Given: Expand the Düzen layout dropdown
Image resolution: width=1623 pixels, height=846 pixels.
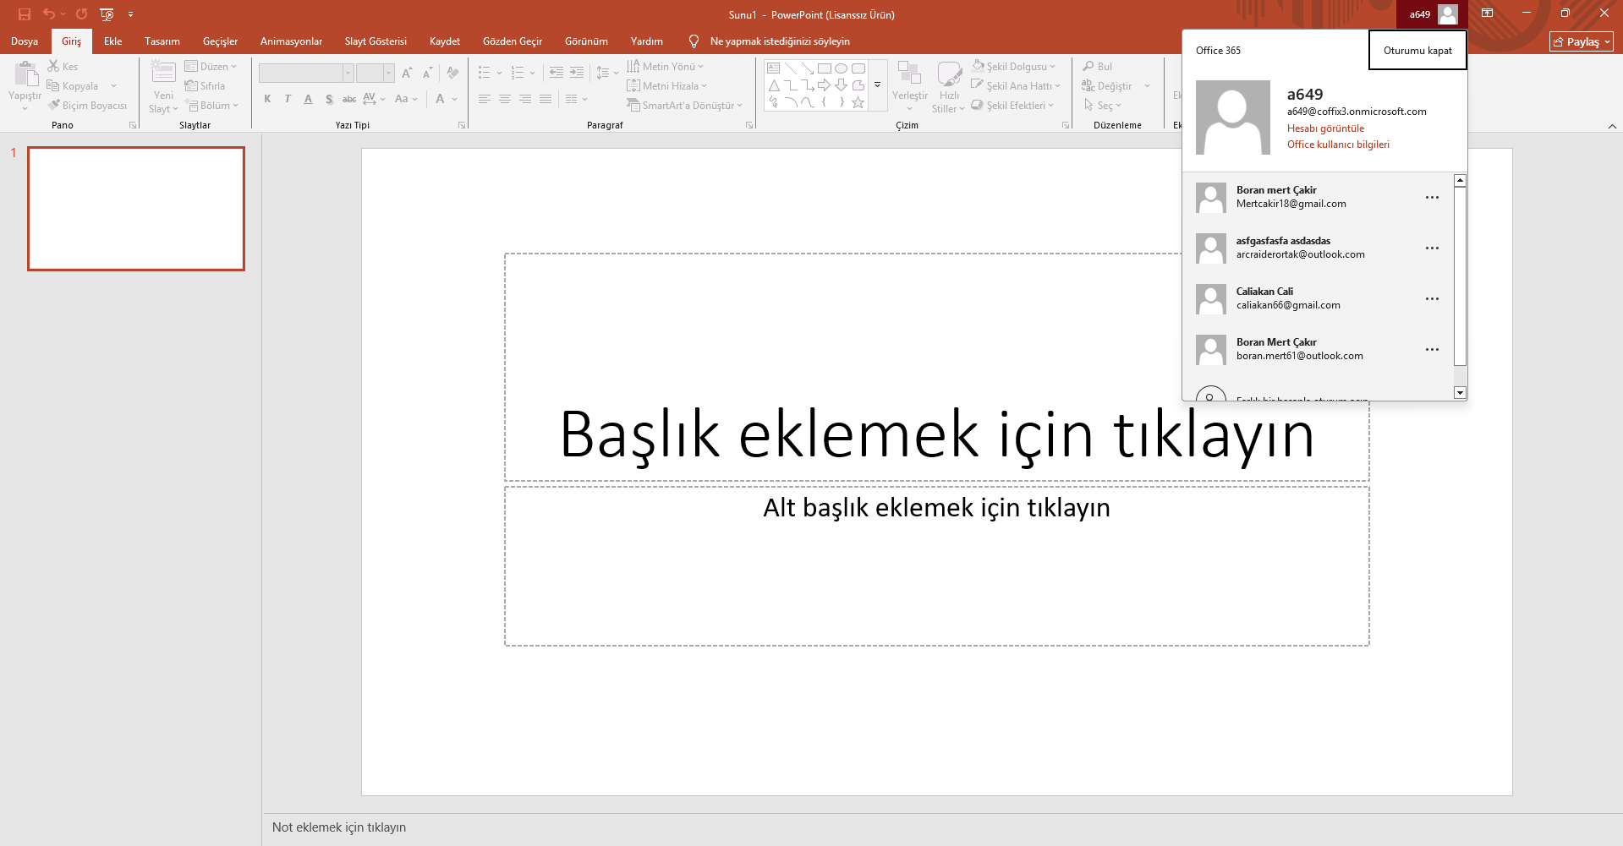Looking at the screenshot, I should click(x=211, y=67).
